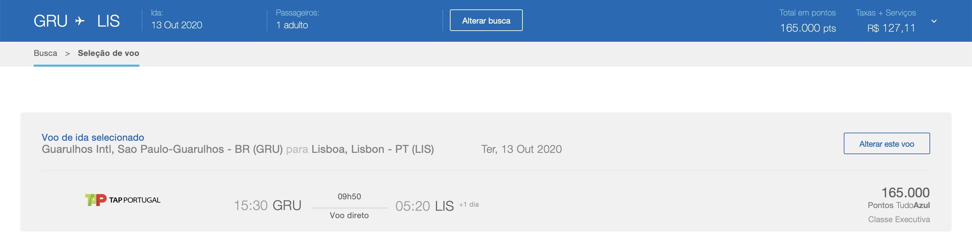Click the LIS destination code in header
This screenshot has width=972, height=239.
click(x=108, y=21)
